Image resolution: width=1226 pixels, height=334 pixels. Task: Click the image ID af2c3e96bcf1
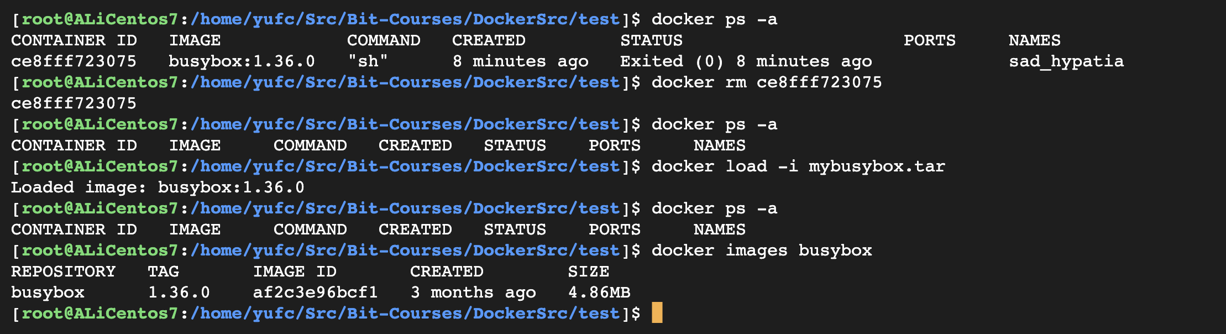(x=315, y=293)
